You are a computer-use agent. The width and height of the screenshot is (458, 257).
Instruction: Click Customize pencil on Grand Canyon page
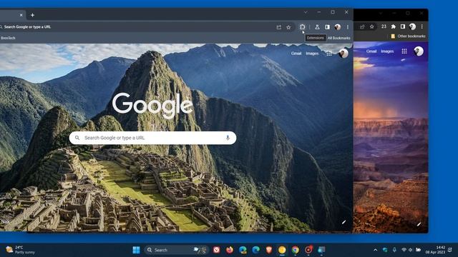point(419,223)
